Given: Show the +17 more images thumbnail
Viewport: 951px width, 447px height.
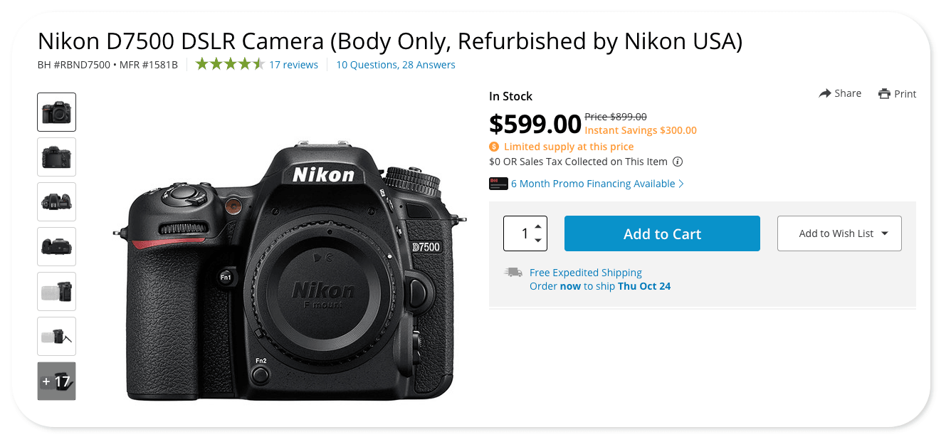Looking at the screenshot, I should click(x=56, y=381).
